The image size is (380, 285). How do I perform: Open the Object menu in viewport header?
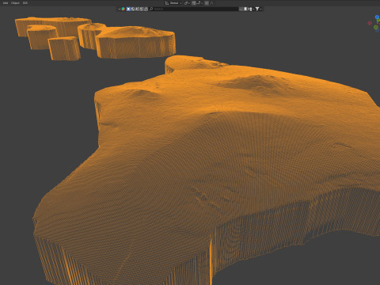[15, 3]
